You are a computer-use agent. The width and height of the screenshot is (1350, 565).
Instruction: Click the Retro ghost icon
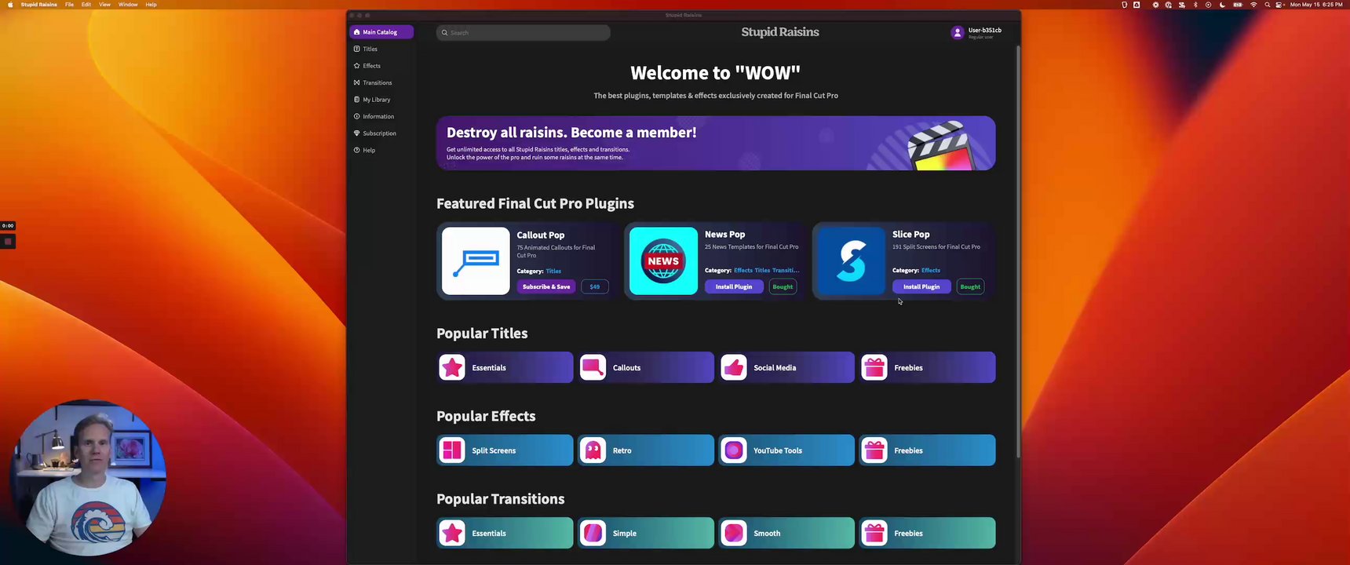point(593,450)
